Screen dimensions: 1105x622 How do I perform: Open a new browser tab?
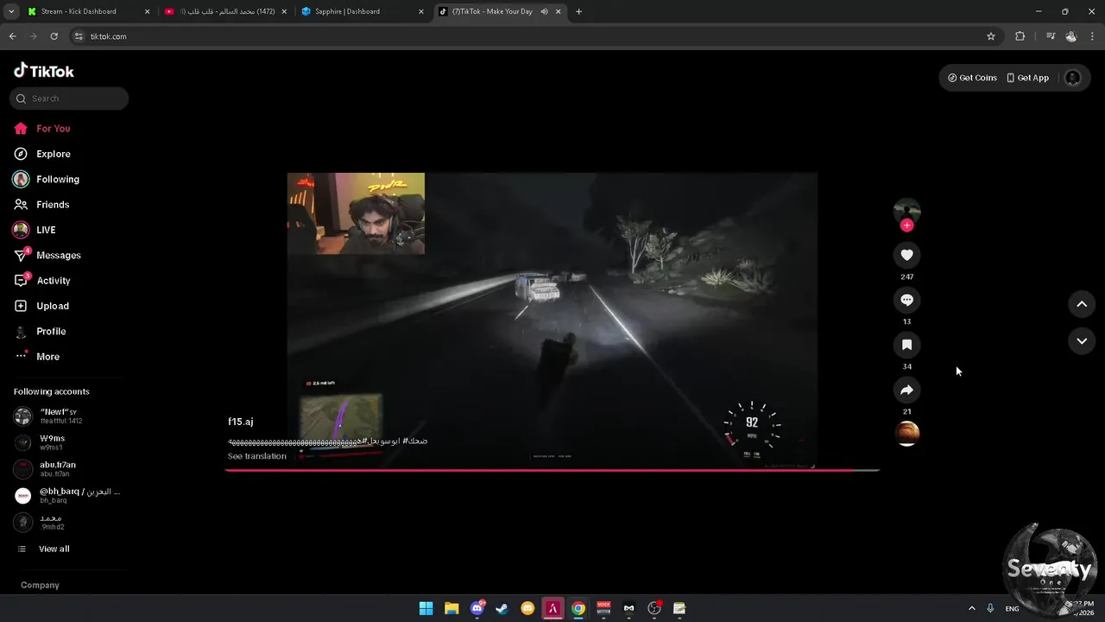click(578, 12)
